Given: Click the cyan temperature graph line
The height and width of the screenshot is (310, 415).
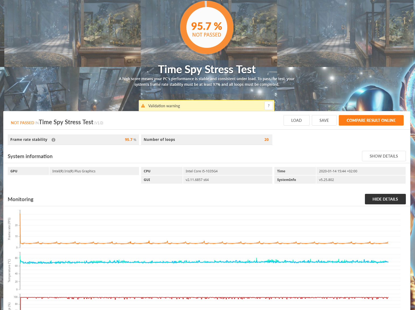Looking at the screenshot, I should coord(205,261).
